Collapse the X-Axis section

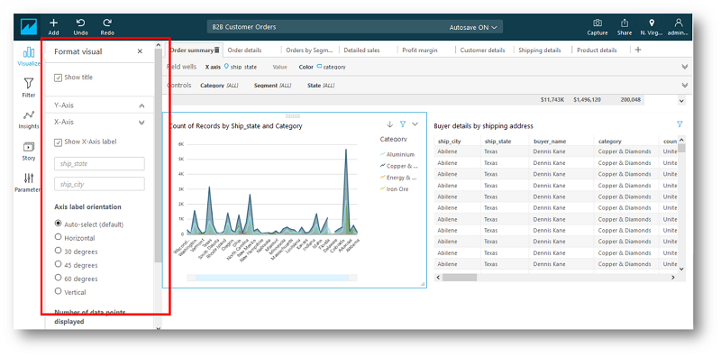pos(141,123)
